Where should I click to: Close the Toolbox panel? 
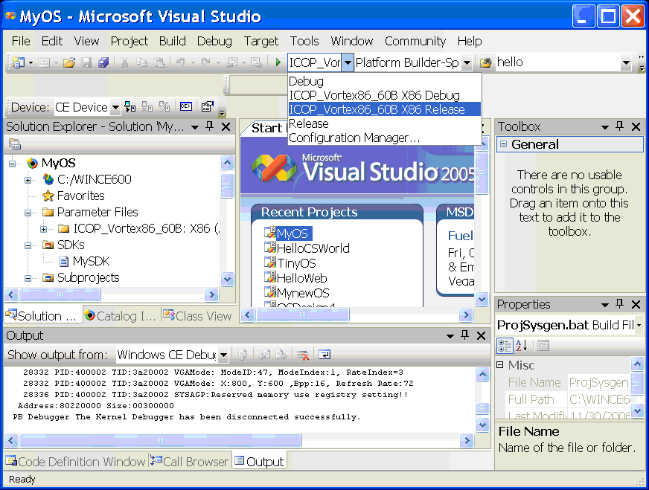(x=636, y=126)
